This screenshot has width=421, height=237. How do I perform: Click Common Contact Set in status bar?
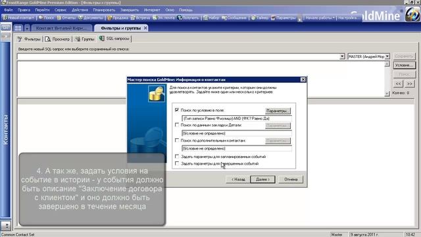click(x=18, y=234)
